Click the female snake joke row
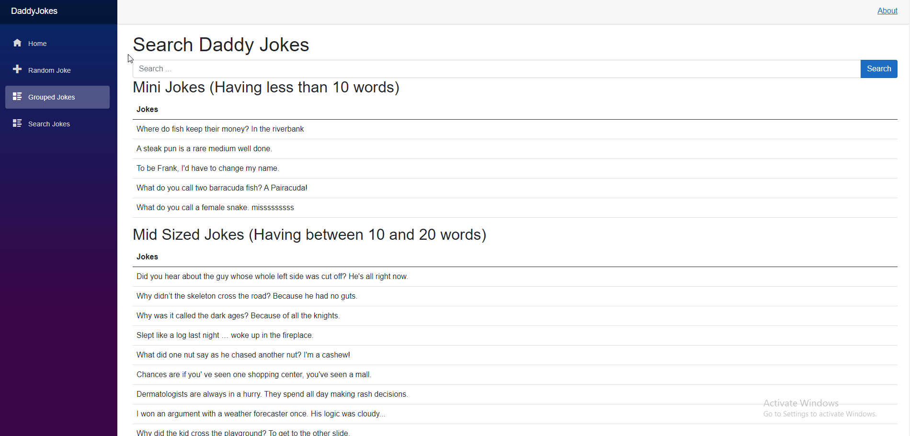 (215, 207)
